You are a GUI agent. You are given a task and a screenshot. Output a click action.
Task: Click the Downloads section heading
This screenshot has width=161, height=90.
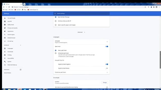pos(56,78)
